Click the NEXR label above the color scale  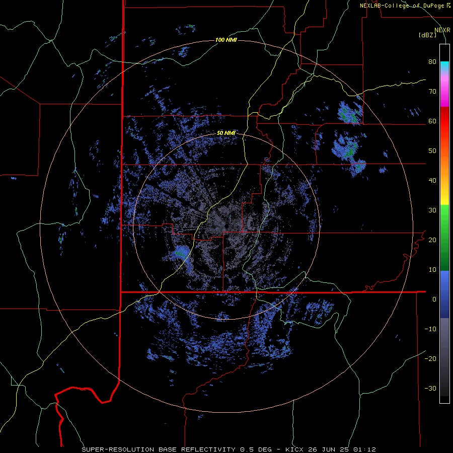pos(442,30)
